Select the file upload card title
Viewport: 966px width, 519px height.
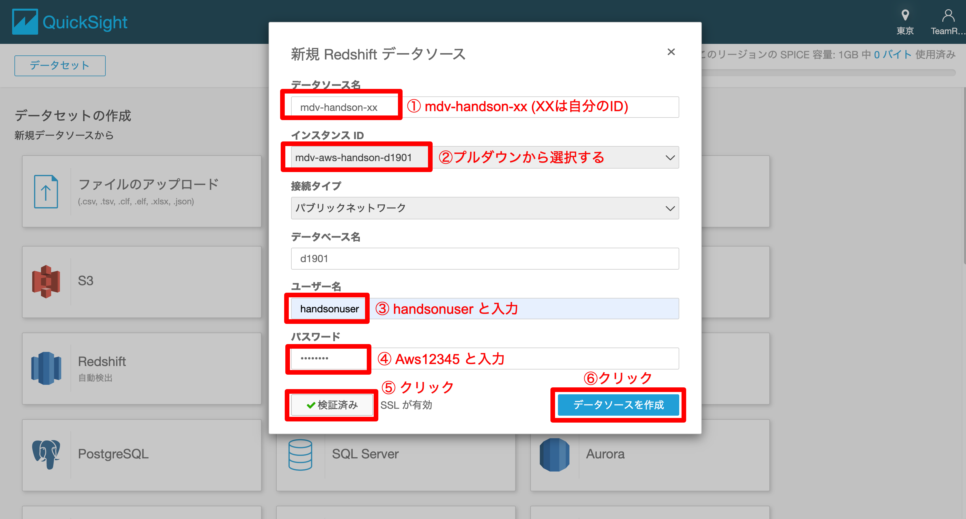(148, 184)
